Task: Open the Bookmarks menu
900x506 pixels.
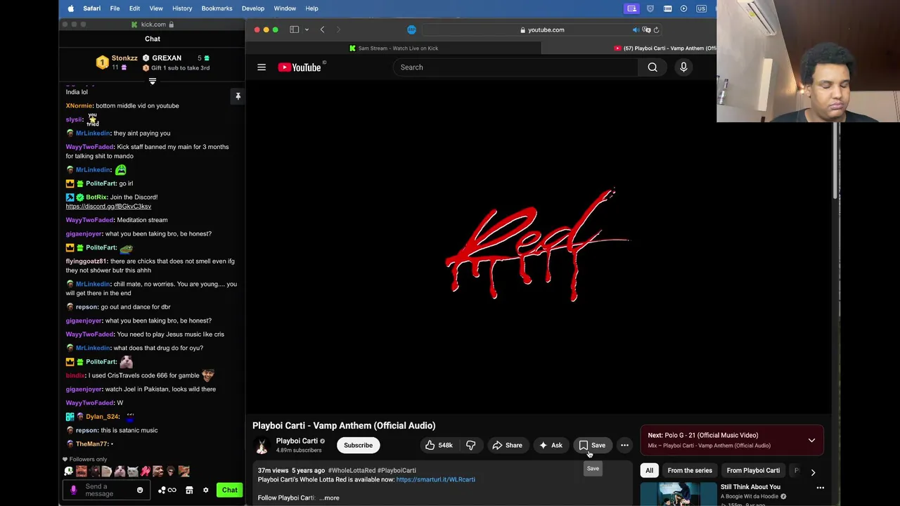Action: [217, 8]
